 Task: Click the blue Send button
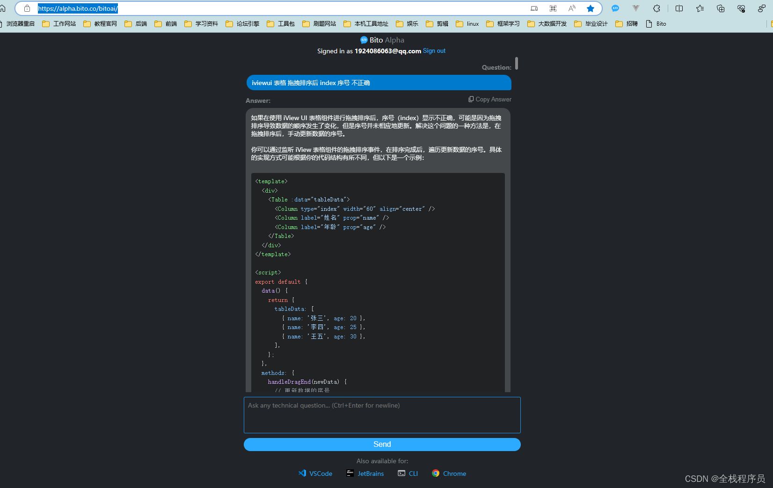pos(382,444)
